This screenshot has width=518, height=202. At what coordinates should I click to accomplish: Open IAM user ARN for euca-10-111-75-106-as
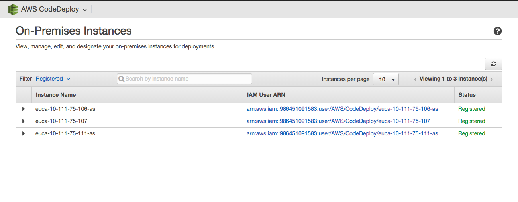tap(342, 109)
